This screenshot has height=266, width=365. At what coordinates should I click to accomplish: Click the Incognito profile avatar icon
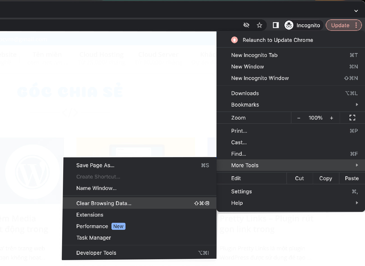coord(289,25)
